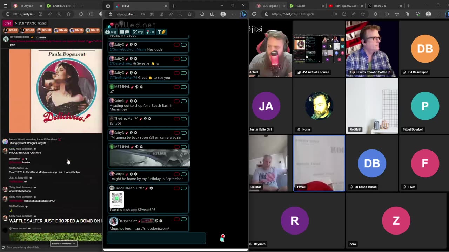Click gear icon on SaltyD 'Hey dude' message
Screen dimensions: 449x252
[135, 45]
